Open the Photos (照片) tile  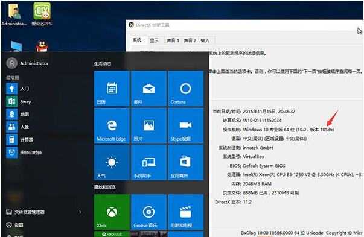[x=148, y=125]
